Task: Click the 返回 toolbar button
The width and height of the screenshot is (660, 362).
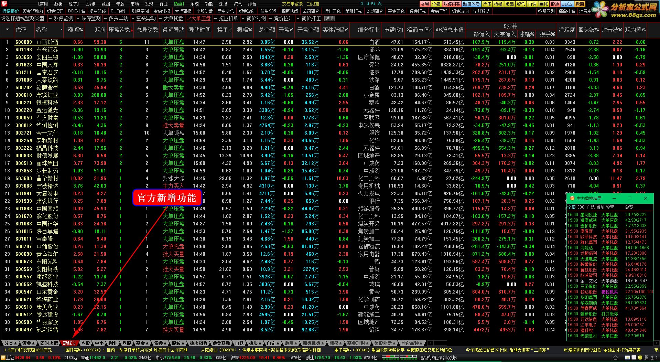Action: point(580,4)
